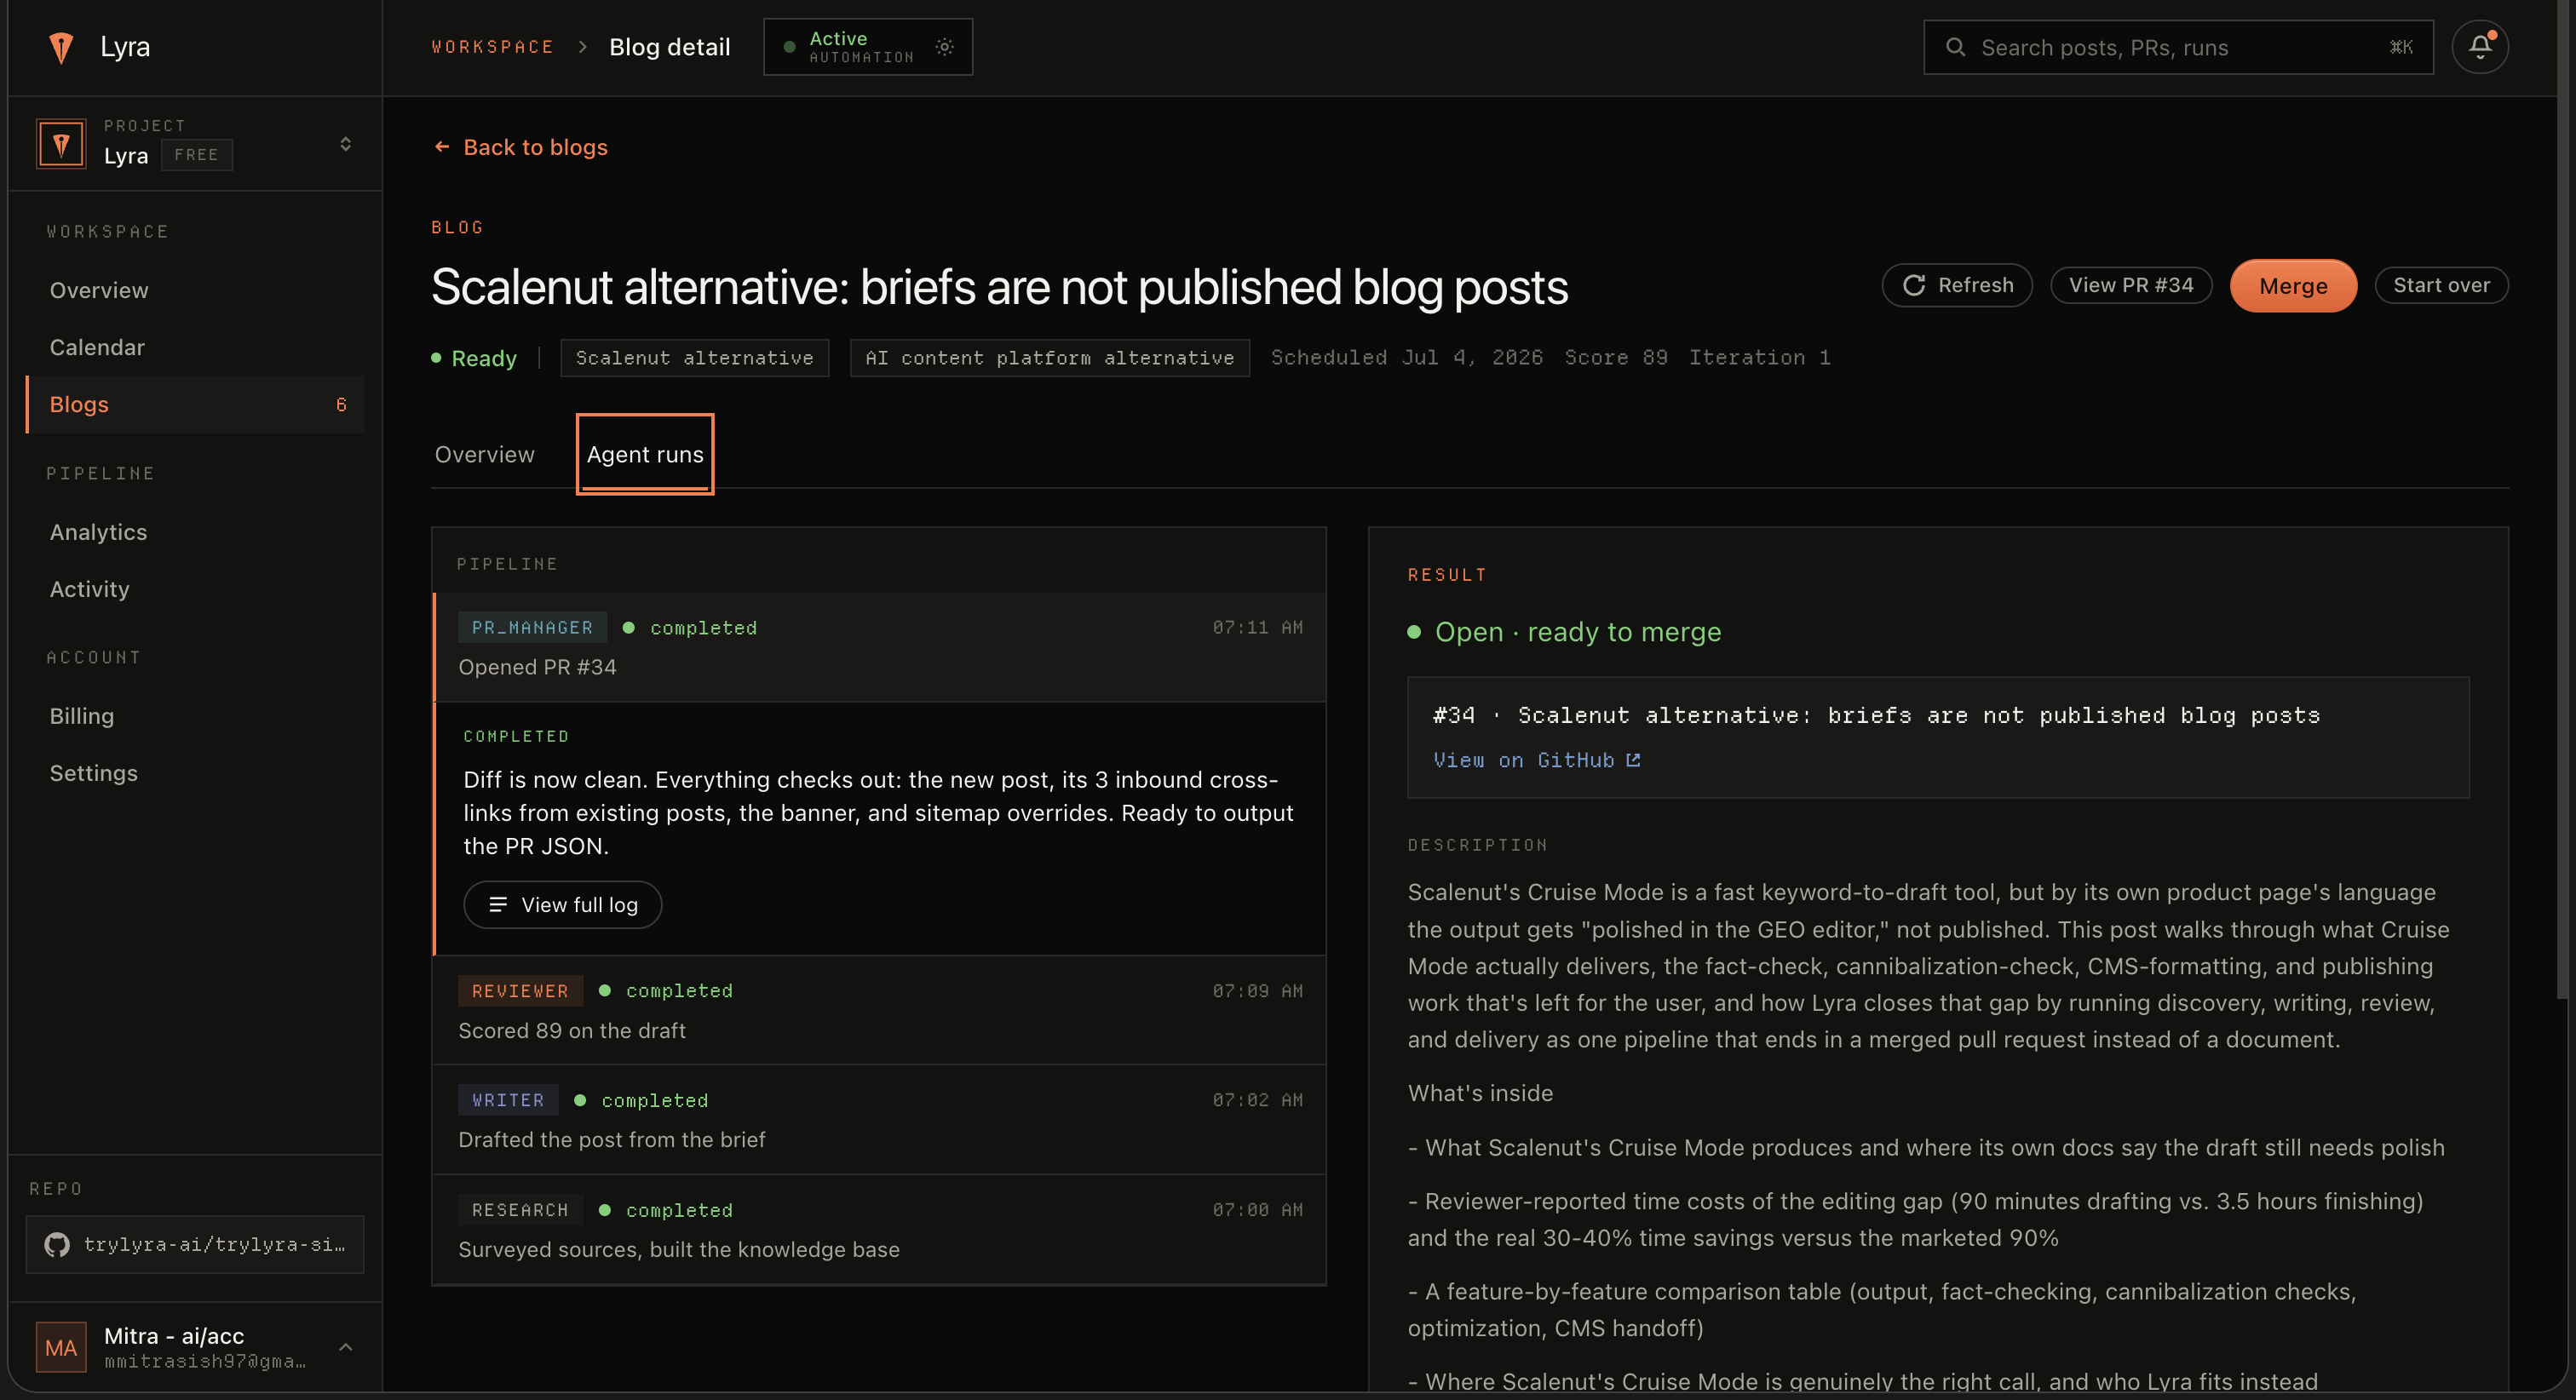Click the MA user avatar
Image resolution: width=2576 pixels, height=1400 pixels.
coord(61,1347)
